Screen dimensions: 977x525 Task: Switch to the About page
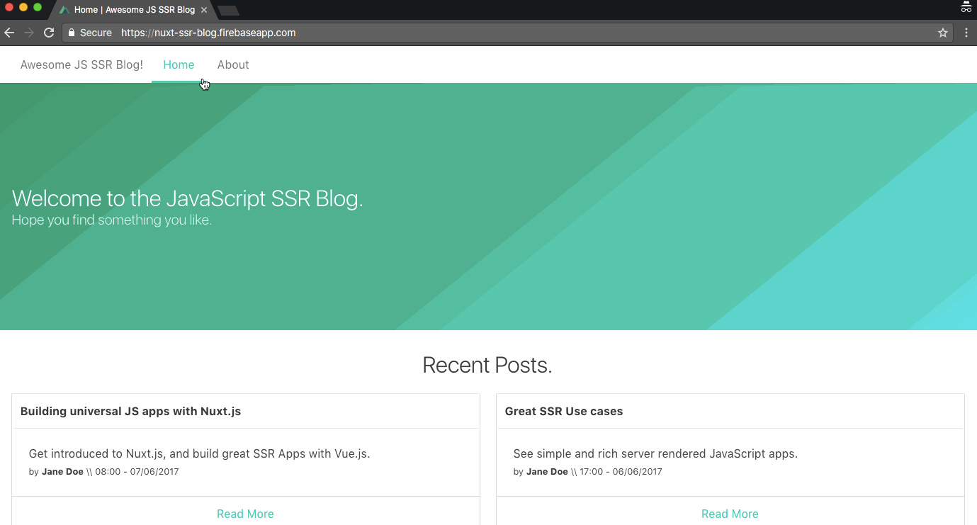tap(232, 64)
